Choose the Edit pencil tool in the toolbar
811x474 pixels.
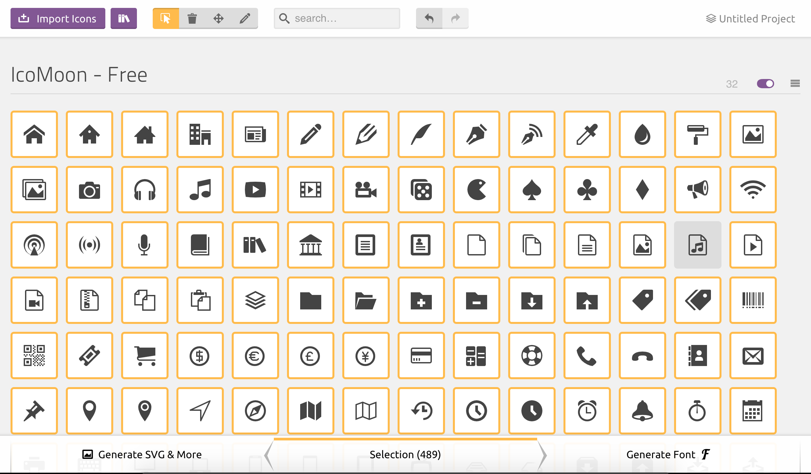coord(245,18)
